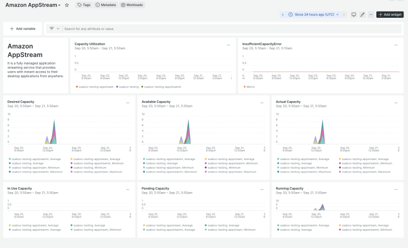
Task: Toggle ssaboo-testing-appstreamm legend in Capacity Utilization
Action: coord(161,87)
